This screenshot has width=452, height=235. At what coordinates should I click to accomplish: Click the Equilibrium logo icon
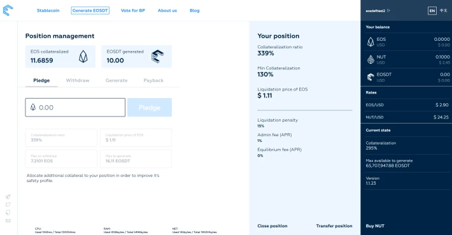[x=8, y=10]
